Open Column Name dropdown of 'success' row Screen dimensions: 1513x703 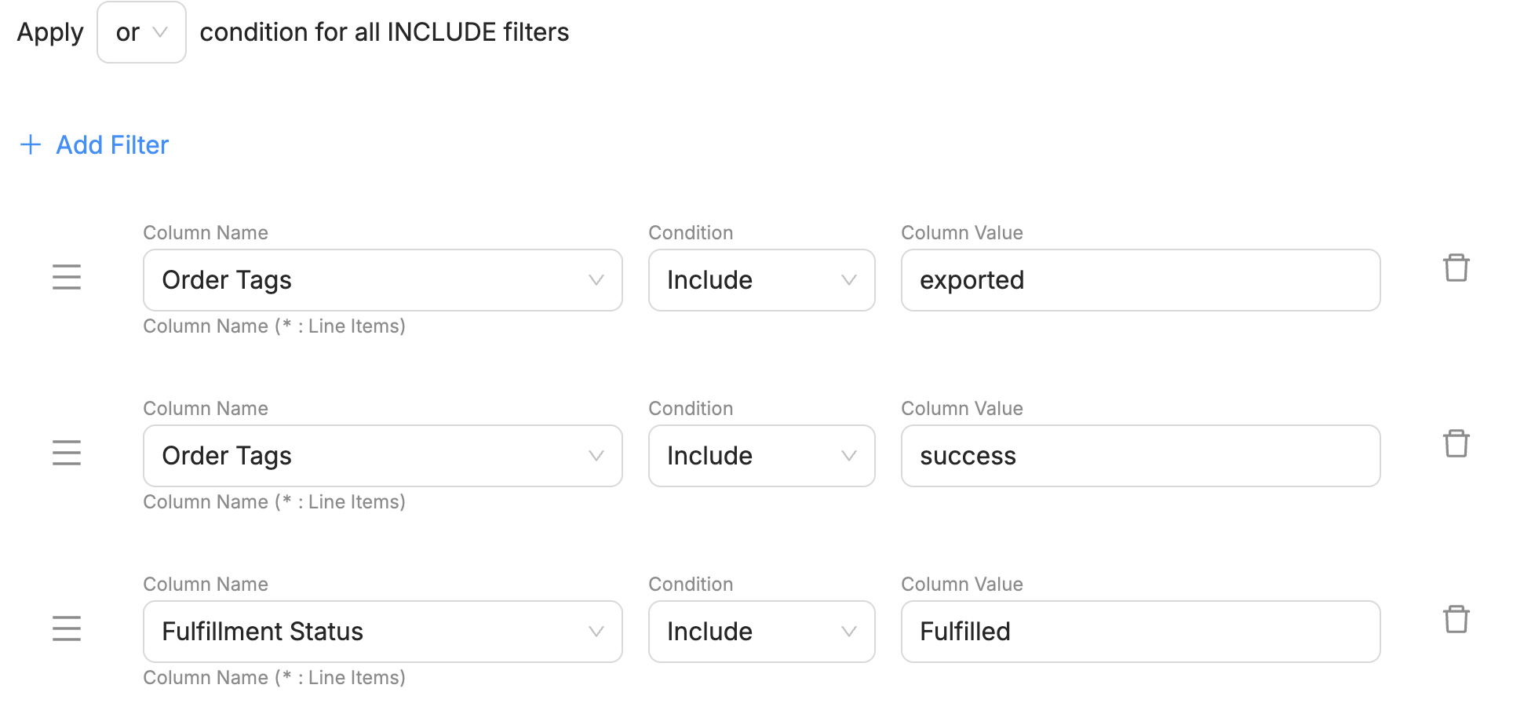click(383, 456)
